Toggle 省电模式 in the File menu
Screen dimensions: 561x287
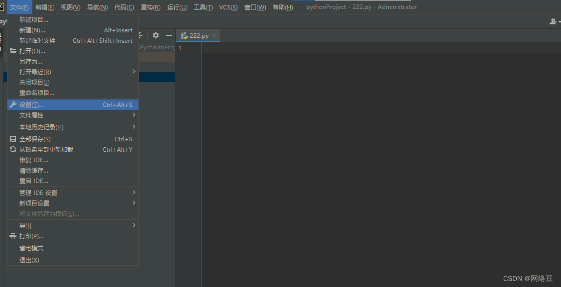[x=73, y=248]
